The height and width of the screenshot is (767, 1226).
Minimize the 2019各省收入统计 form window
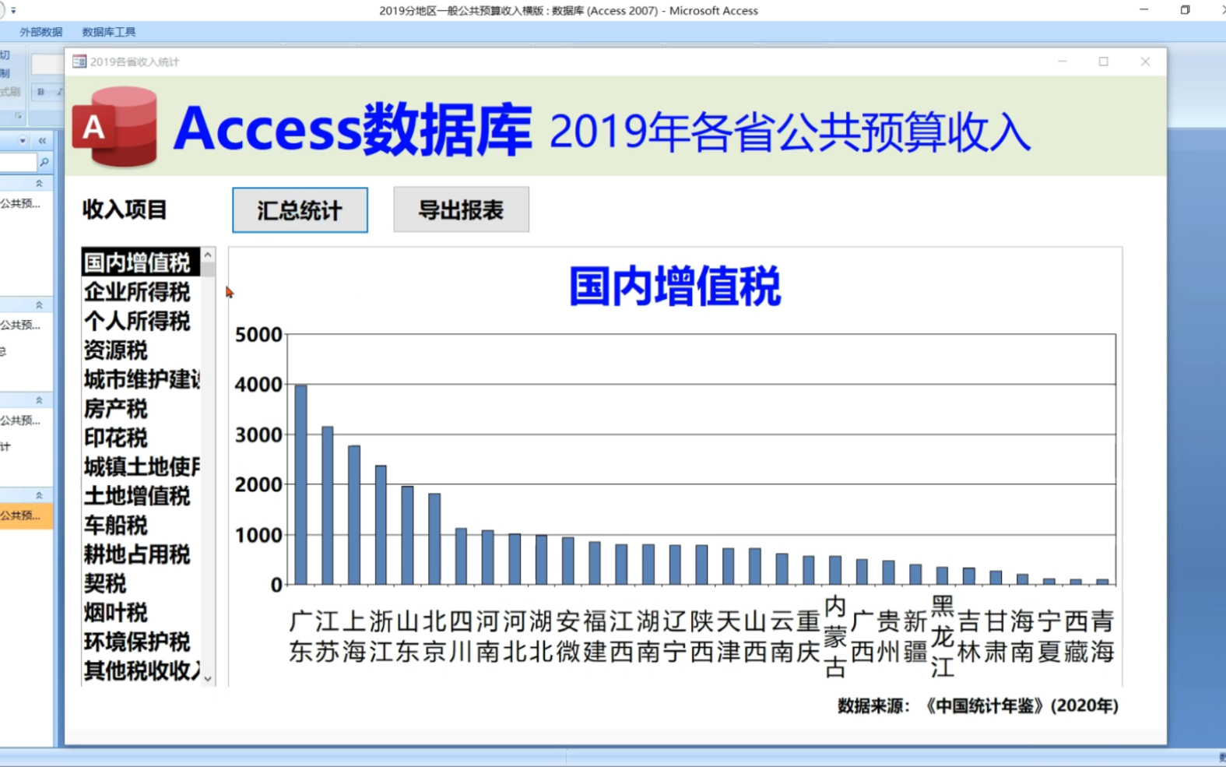pyautogui.click(x=1062, y=62)
